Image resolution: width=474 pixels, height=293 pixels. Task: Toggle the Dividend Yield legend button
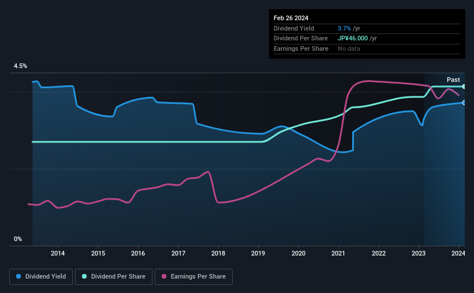point(41,277)
